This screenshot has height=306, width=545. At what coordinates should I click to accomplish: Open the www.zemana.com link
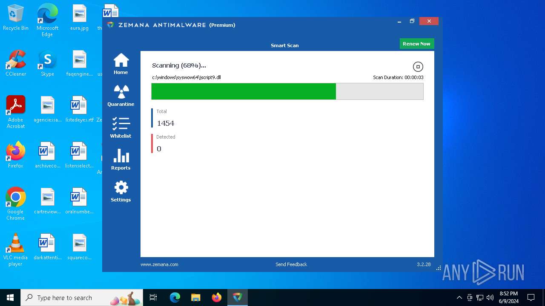[x=159, y=264]
